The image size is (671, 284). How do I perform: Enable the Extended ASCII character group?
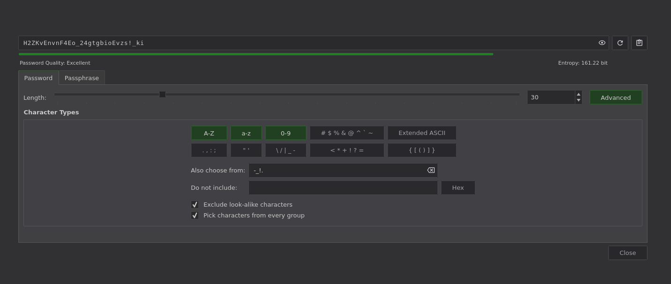pos(422,133)
